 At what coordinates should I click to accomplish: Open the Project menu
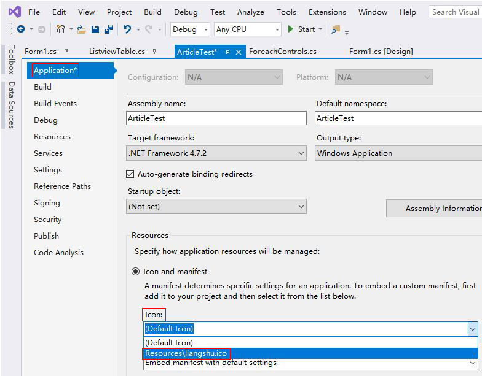[119, 12]
